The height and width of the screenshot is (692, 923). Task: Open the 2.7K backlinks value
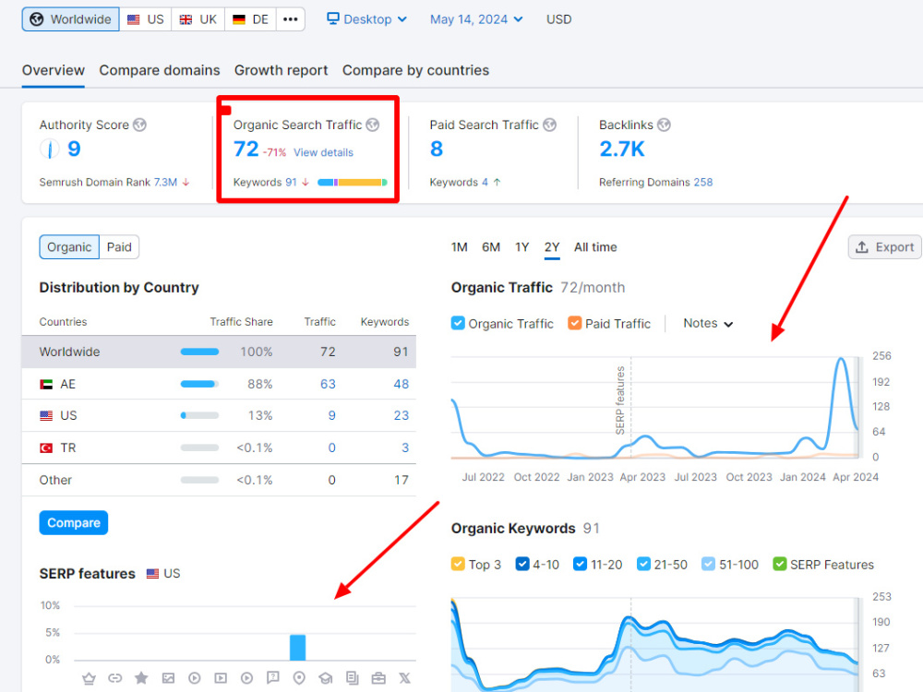coord(621,149)
